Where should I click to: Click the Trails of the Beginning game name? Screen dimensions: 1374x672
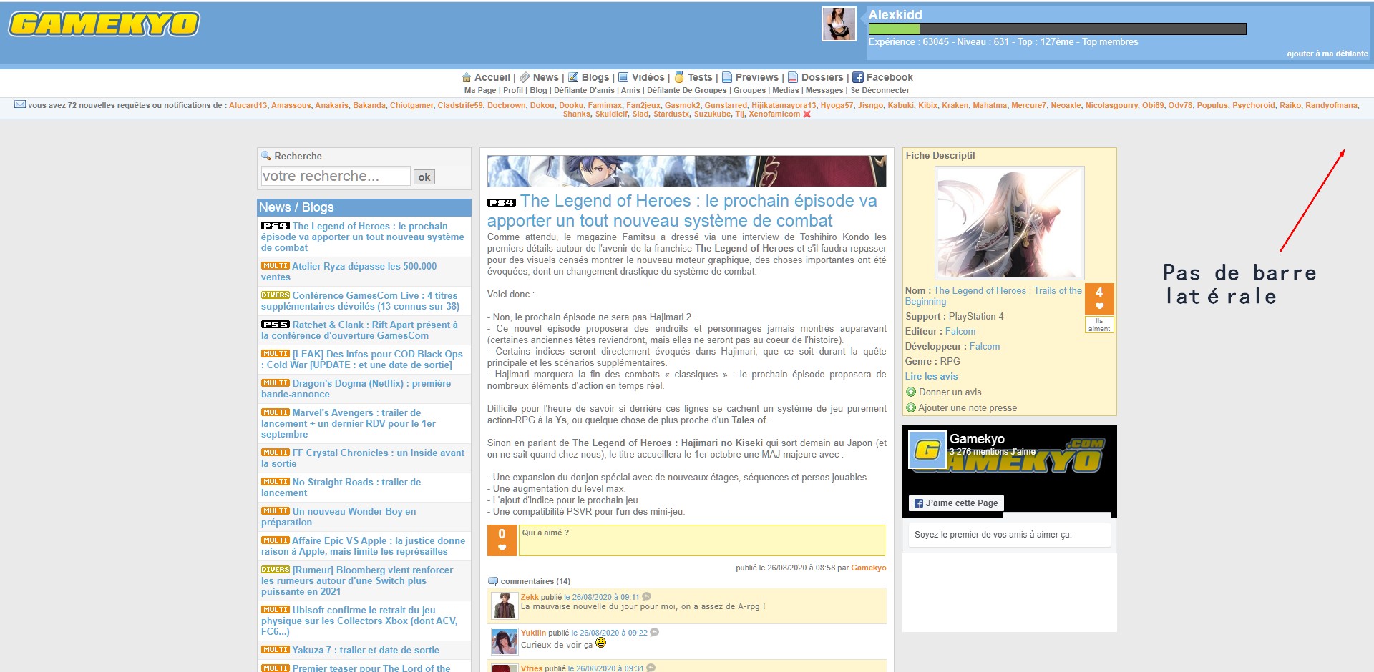[x=993, y=296]
